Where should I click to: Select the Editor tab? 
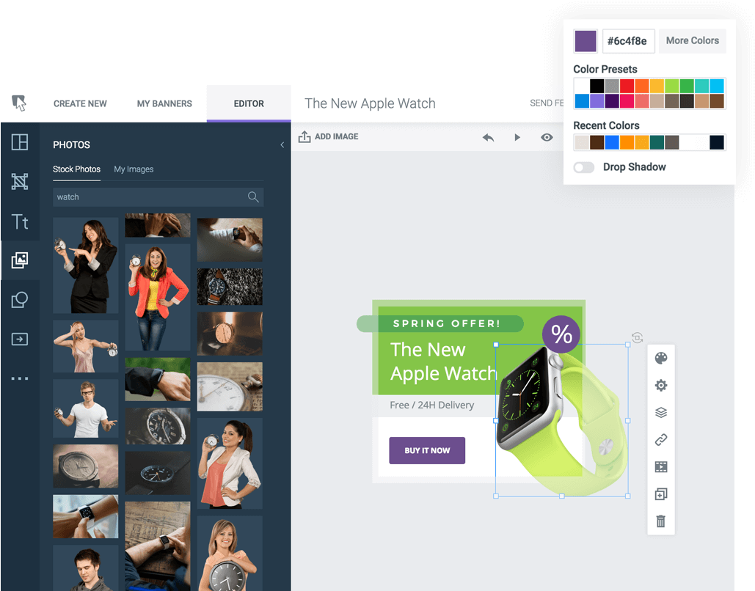(x=249, y=103)
